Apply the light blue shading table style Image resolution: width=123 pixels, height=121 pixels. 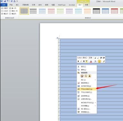pyautogui.click(x=42, y=11)
